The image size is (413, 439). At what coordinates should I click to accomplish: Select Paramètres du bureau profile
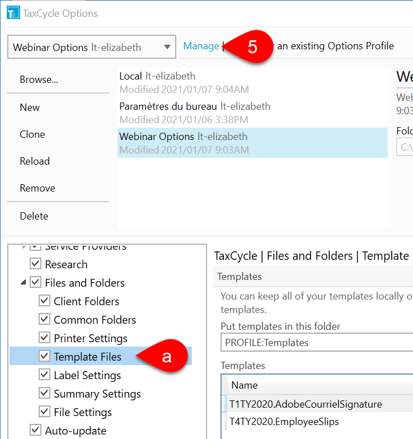click(252, 113)
